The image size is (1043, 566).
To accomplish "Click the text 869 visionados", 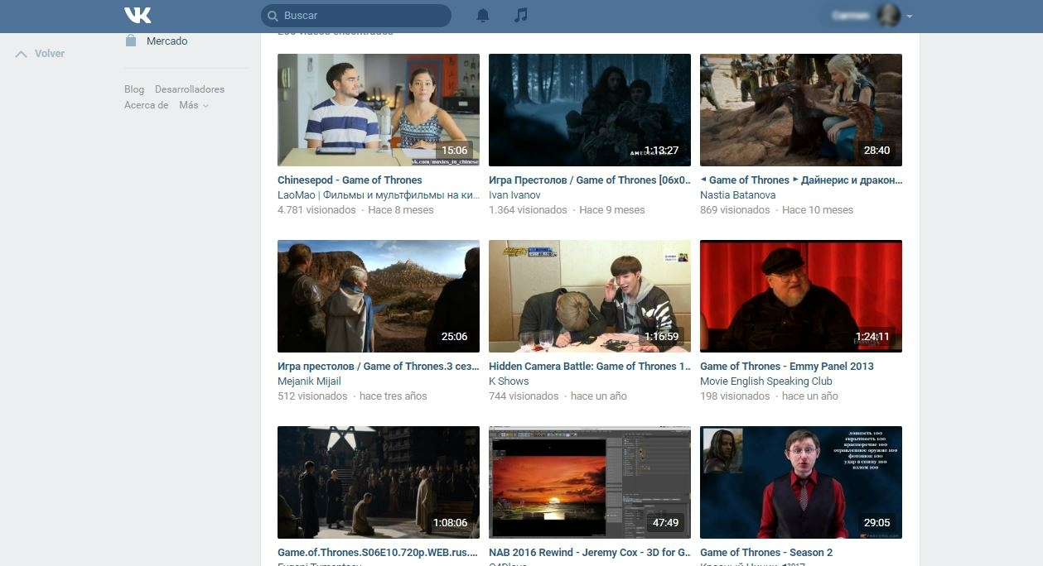I will [735, 210].
